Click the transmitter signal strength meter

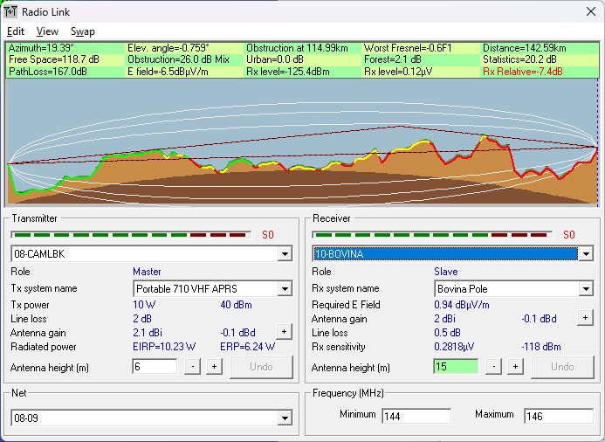click(x=131, y=235)
